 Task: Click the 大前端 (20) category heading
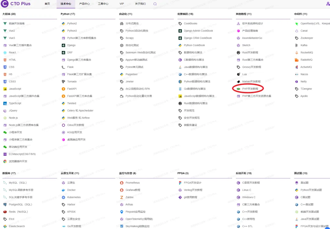pyautogui.click(x=9, y=14)
